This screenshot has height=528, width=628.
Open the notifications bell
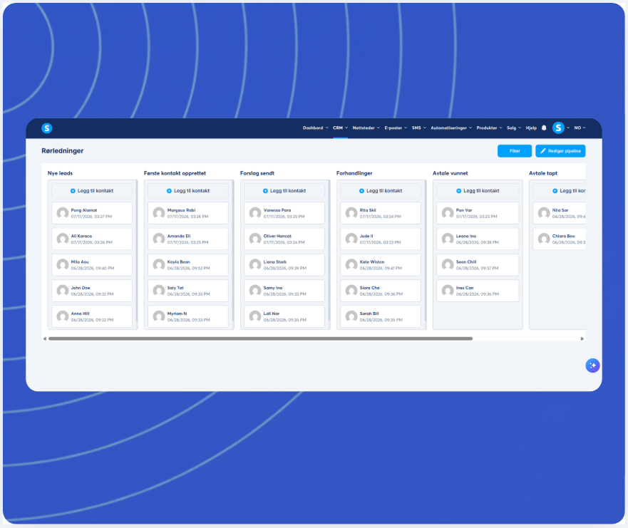tap(544, 128)
